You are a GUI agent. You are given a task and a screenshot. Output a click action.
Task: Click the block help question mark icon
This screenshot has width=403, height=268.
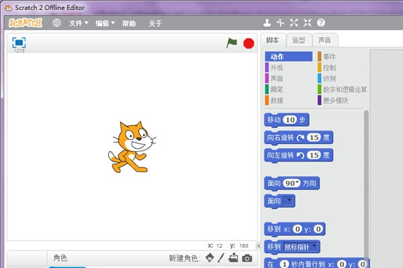click(x=321, y=23)
